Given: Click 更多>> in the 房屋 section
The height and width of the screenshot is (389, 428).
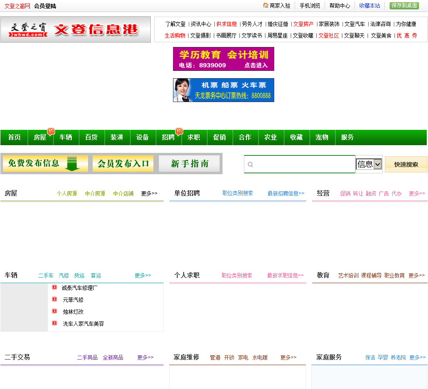Looking at the screenshot, I should [x=150, y=193].
